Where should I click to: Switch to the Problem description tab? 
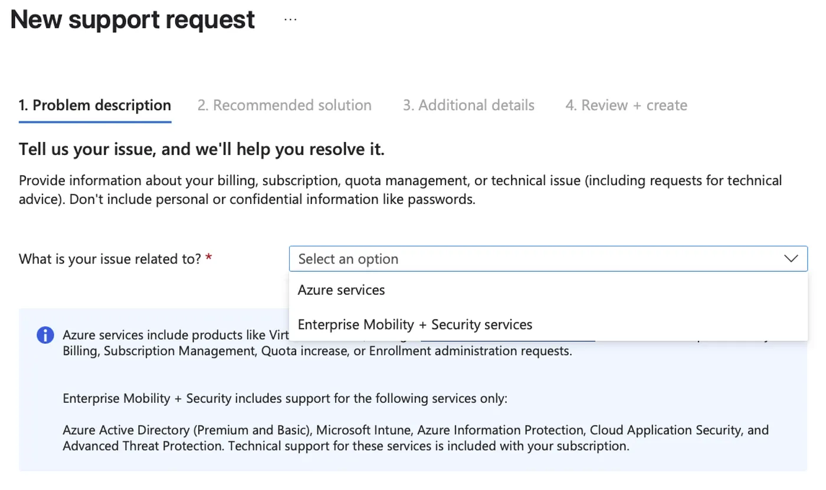pos(95,106)
